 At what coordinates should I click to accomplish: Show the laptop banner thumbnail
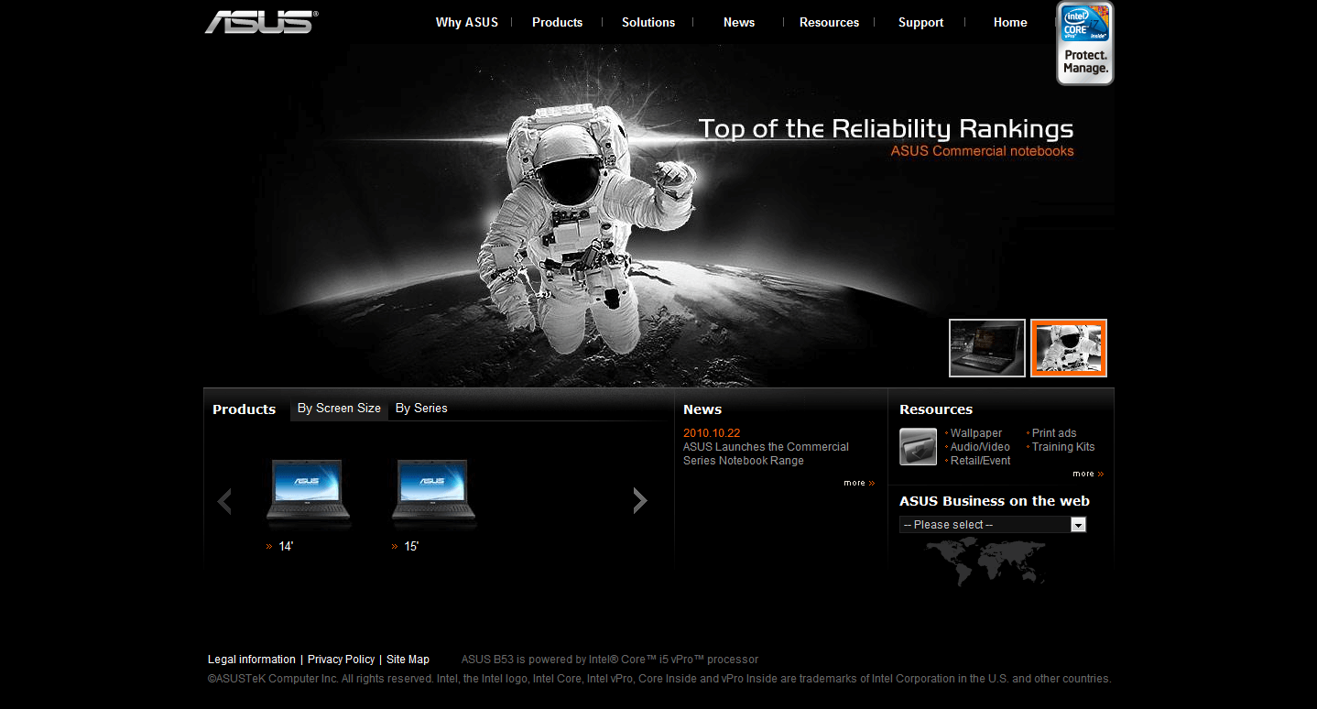click(986, 348)
